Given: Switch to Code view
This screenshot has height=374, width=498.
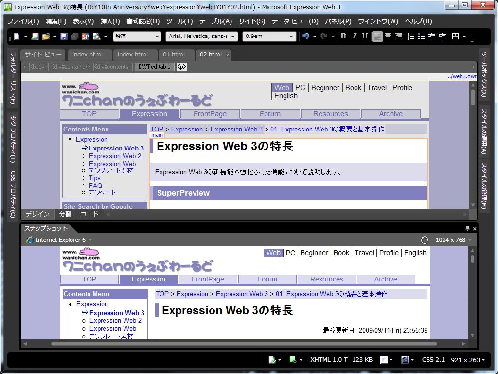Looking at the screenshot, I should coord(89,214).
